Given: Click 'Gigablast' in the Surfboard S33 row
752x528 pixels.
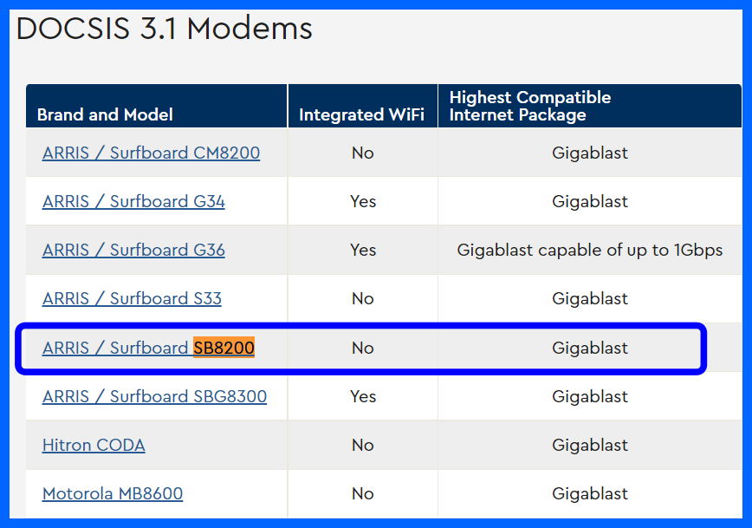Looking at the screenshot, I should pyautogui.click(x=590, y=298).
